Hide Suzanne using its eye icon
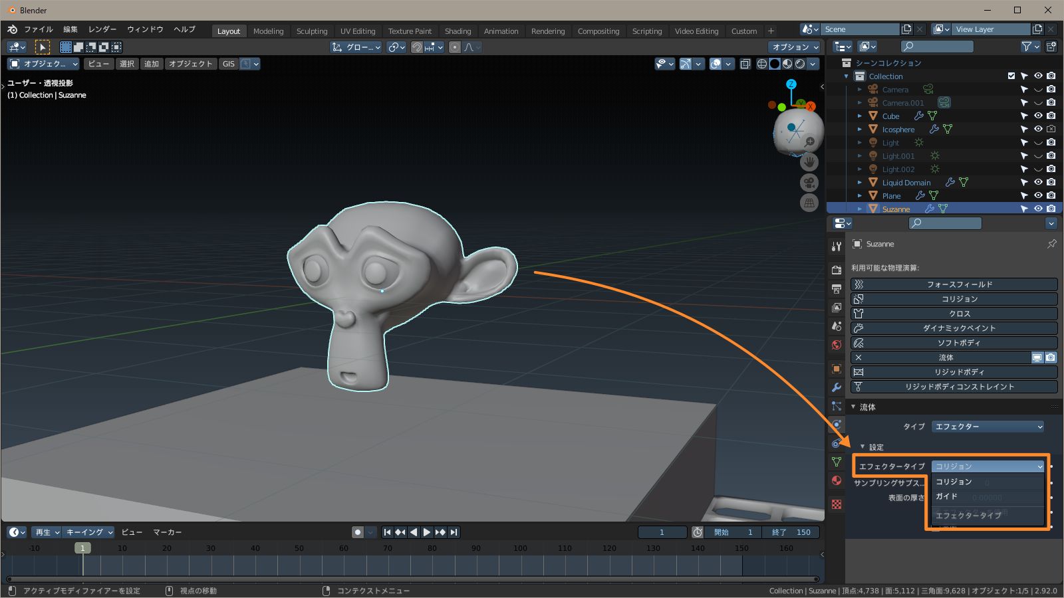The width and height of the screenshot is (1064, 598). tap(1038, 209)
